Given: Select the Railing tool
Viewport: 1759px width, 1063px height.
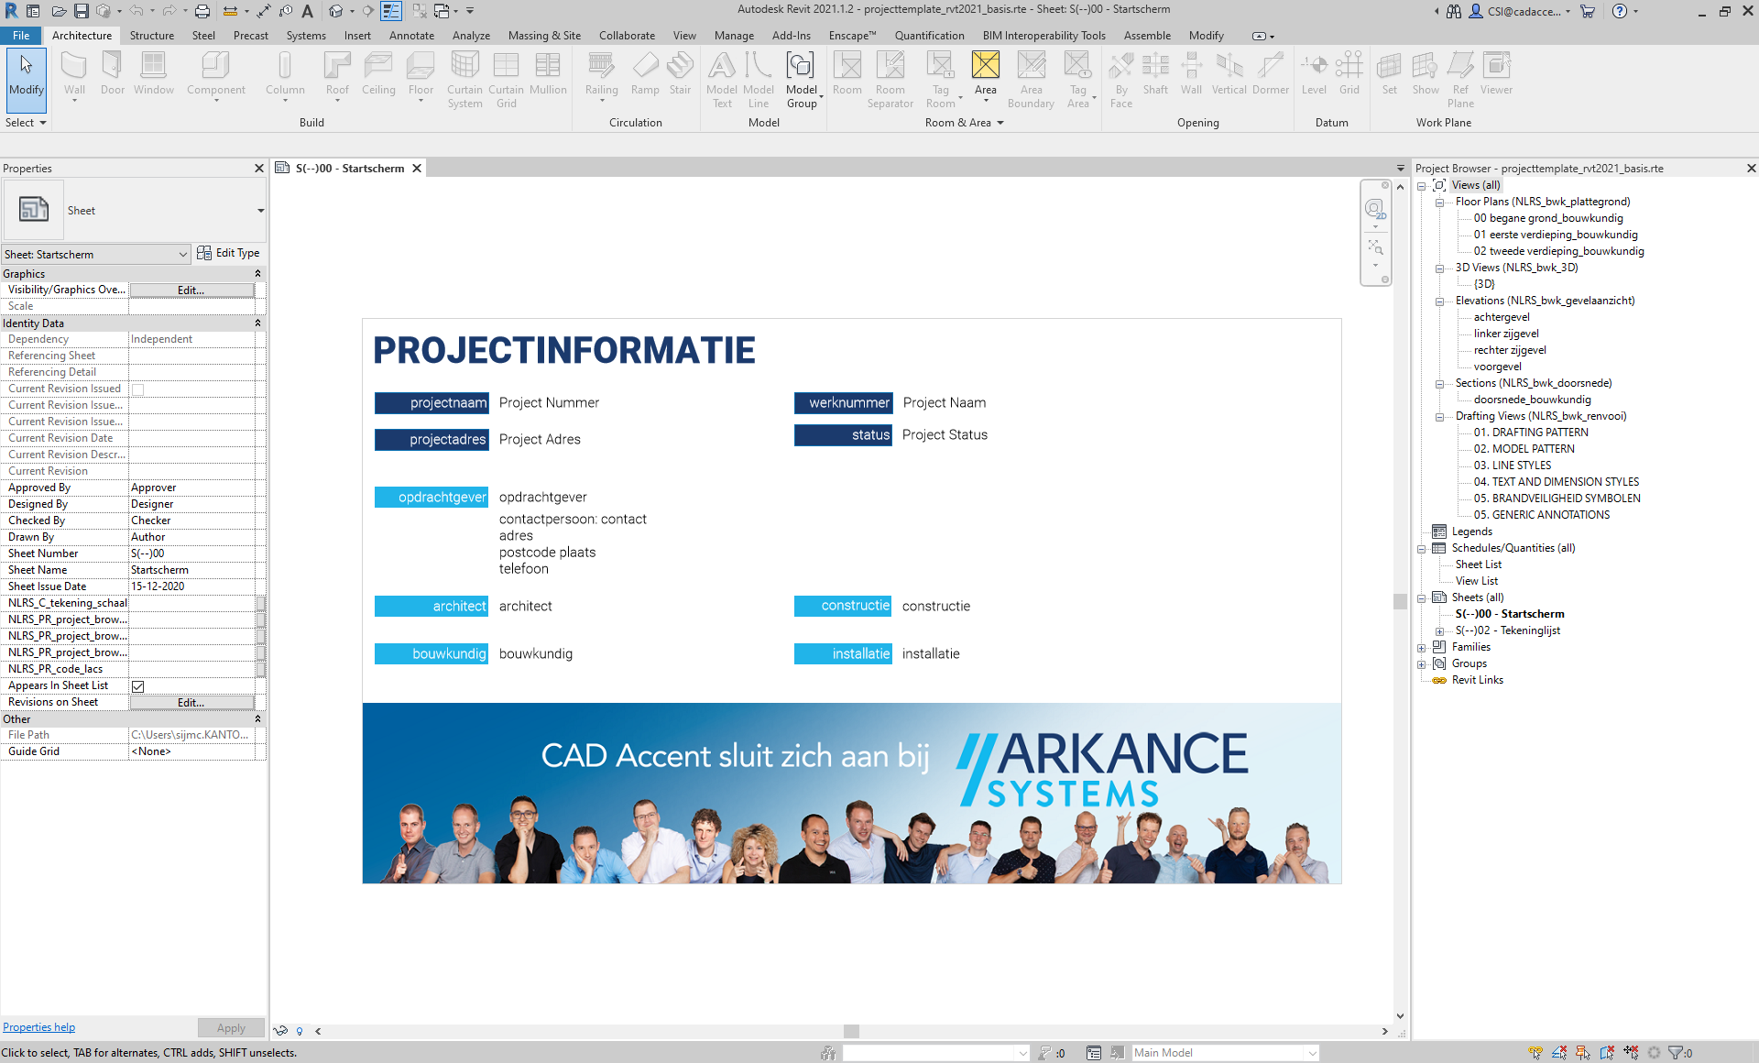Looking at the screenshot, I should [x=601, y=75].
